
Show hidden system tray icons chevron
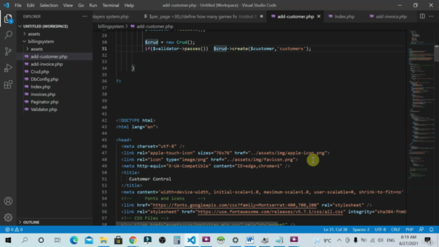pyautogui.click(x=339, y=240)
